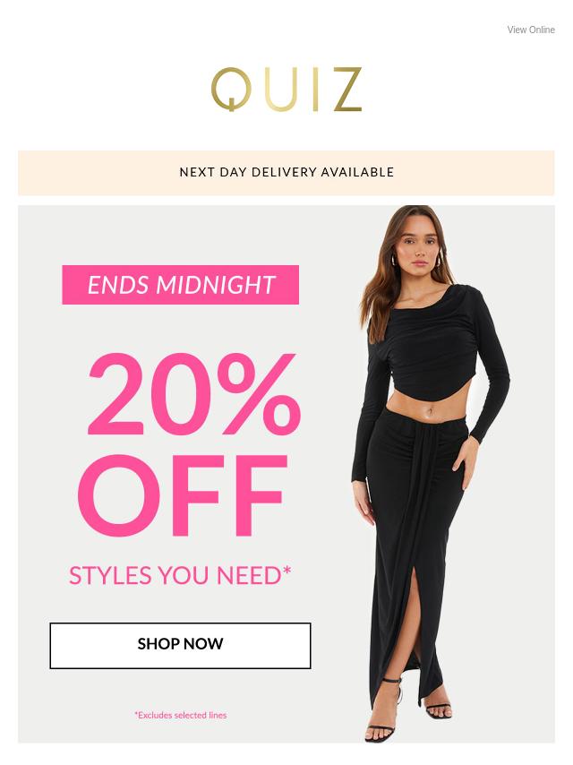Viewport: 573px width, 765px height.
Task: Click the pink Ends Midnight badge
Action: (x=181, y=285)
